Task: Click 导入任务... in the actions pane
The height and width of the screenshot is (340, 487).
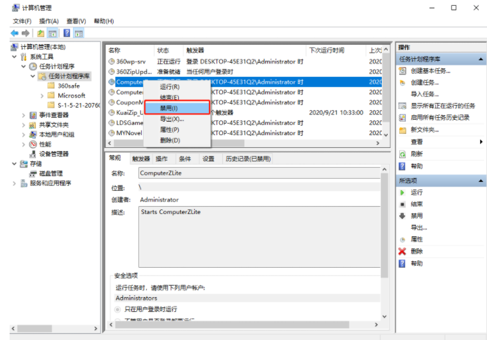Action: click(424, 94)
